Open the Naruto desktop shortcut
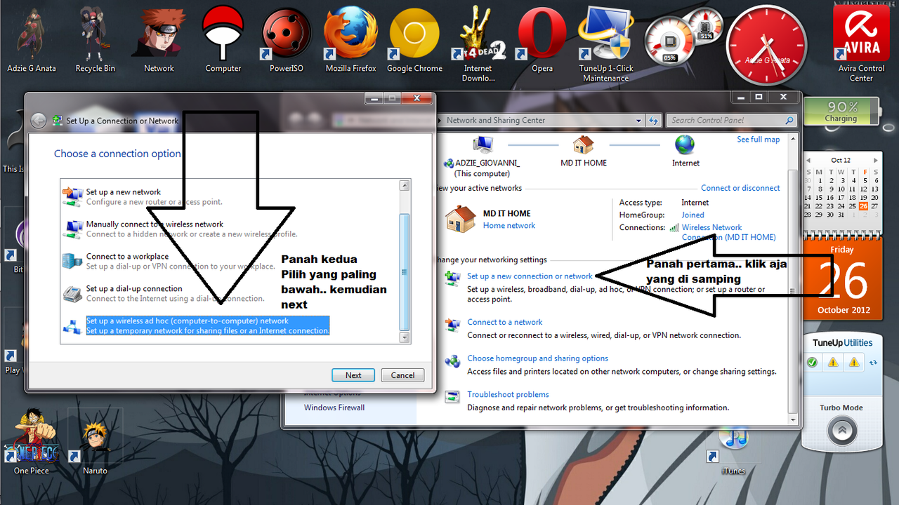This screenshot has height=505, width=899. coord(95,445)
